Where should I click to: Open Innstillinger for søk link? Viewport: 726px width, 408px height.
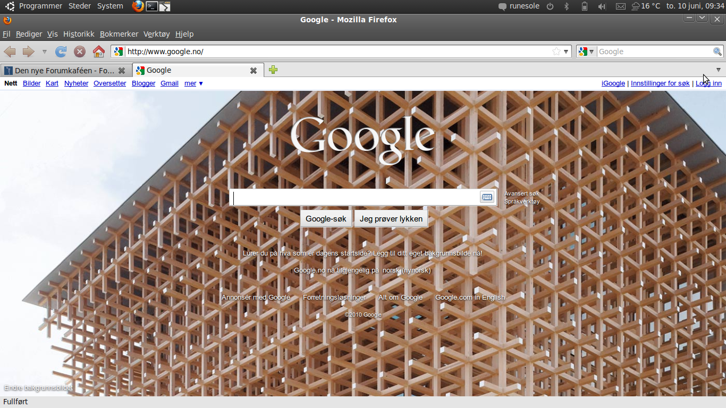(660, 83)
